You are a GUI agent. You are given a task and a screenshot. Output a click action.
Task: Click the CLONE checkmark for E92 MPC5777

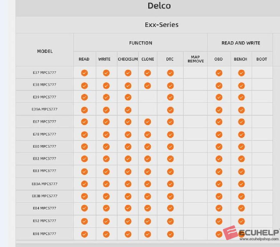point(147,221)
